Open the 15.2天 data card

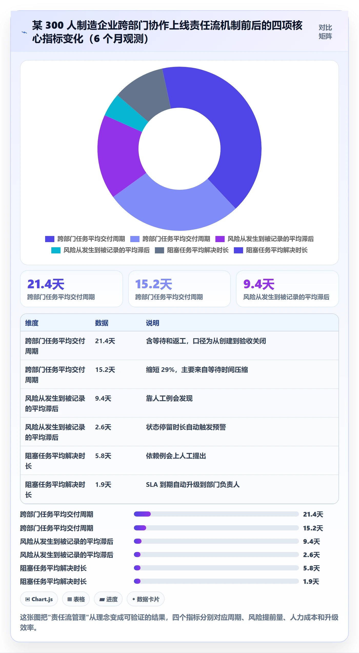(x=180, y=289)
